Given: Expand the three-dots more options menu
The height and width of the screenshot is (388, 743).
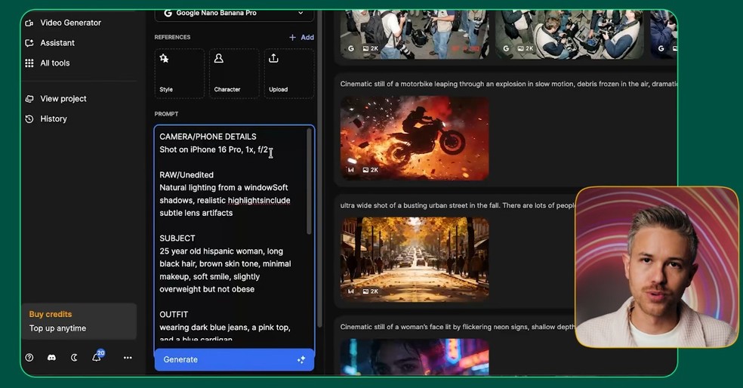Looking at the screenshot, I should (x=128, y=358).
